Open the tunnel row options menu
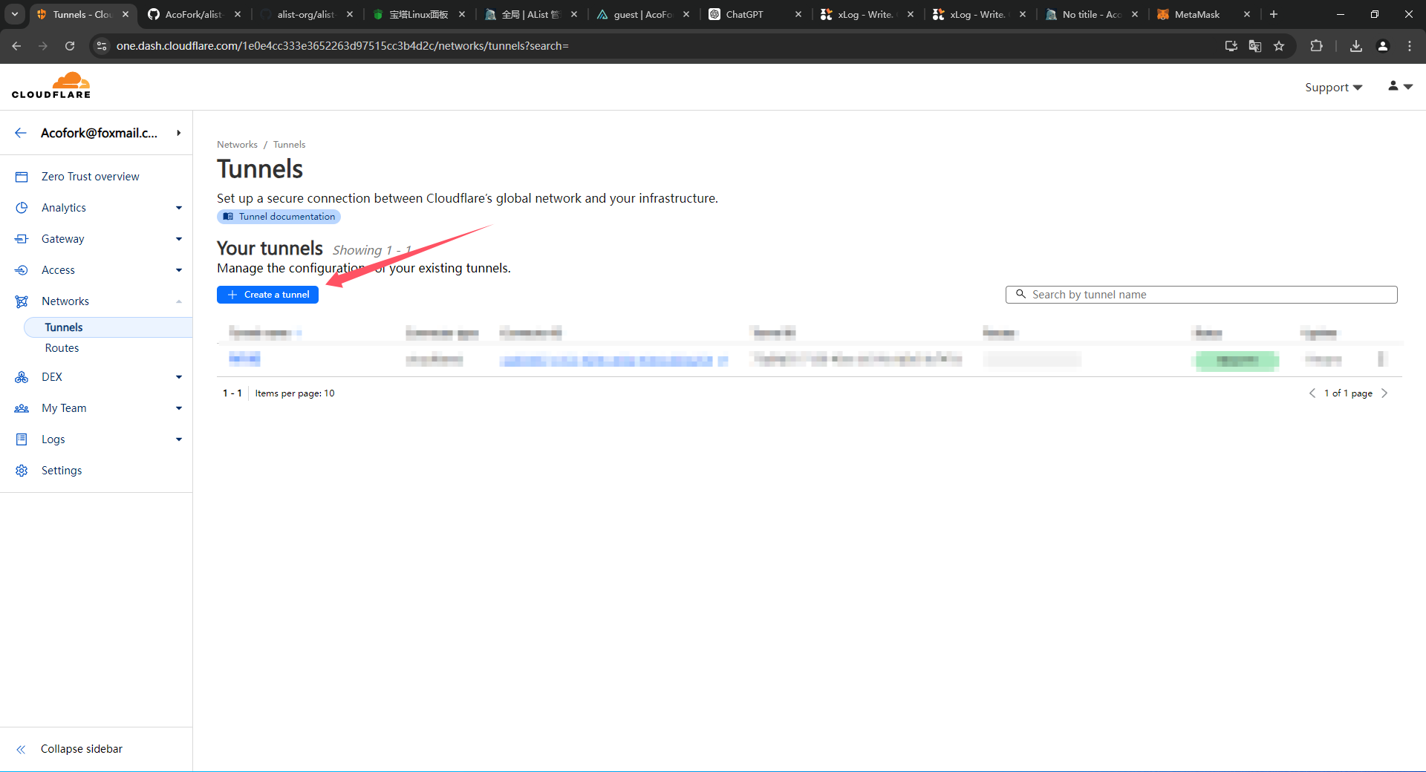The height and width of the screenshot is (772, 1426). (1382, 359)
